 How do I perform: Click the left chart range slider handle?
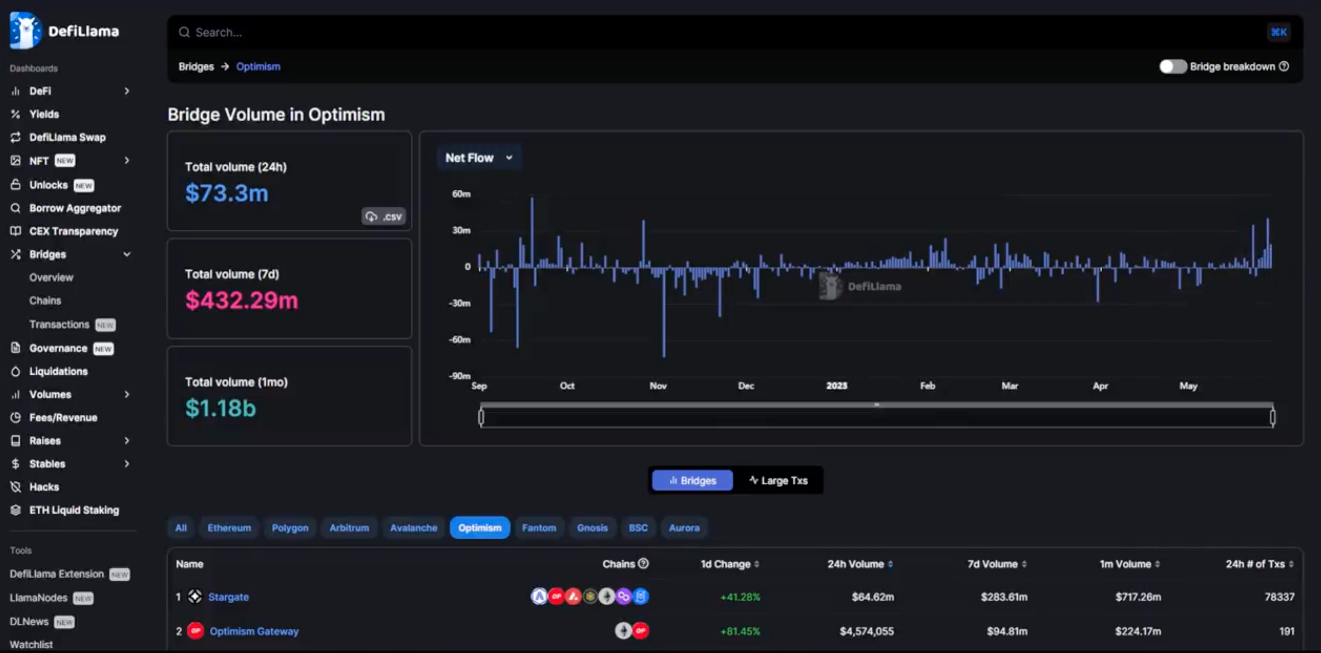tap(481, 417)
